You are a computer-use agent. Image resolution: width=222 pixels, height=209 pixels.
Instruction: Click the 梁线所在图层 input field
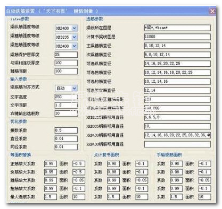pyautogui.click(x=177, y=28)
